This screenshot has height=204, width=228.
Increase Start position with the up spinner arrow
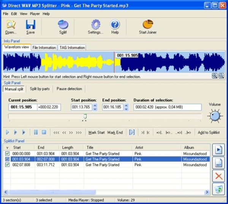[95, 105]
